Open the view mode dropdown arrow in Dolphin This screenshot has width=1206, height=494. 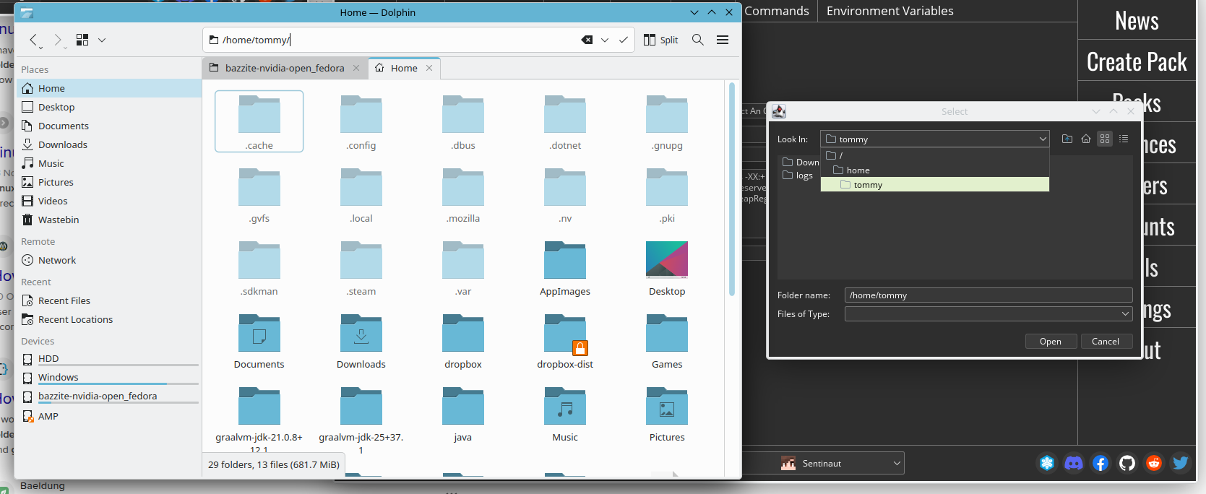click(102, 40)
